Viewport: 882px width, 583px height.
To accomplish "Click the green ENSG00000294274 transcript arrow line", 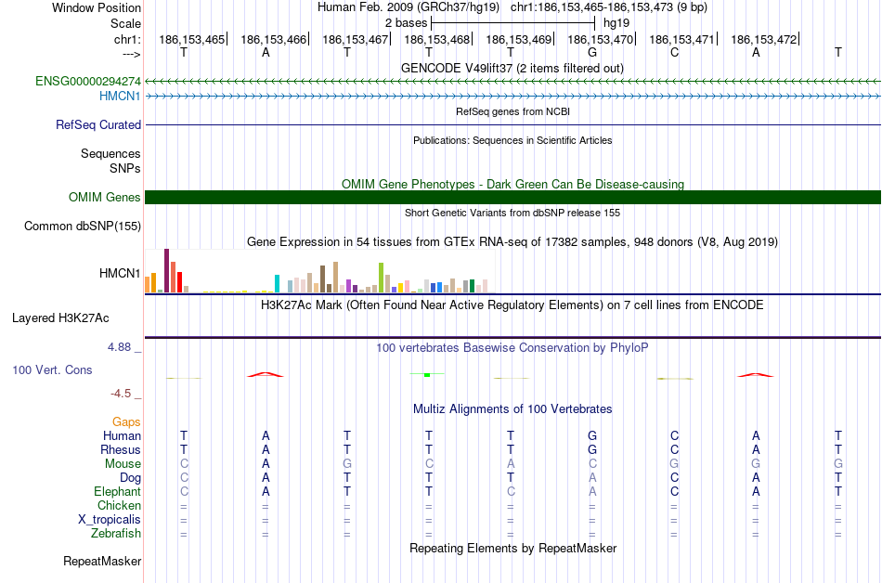I will [513, 82].
